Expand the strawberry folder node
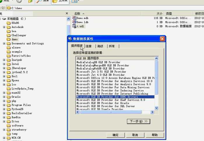 point(4,130)
